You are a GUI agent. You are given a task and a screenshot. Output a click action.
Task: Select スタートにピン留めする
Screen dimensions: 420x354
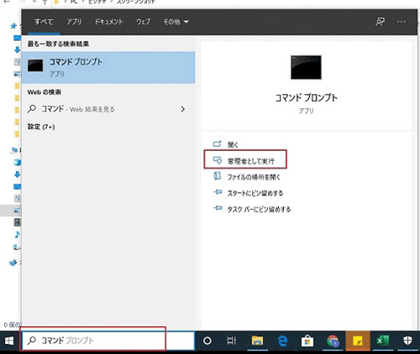click(x=255, y=193)
